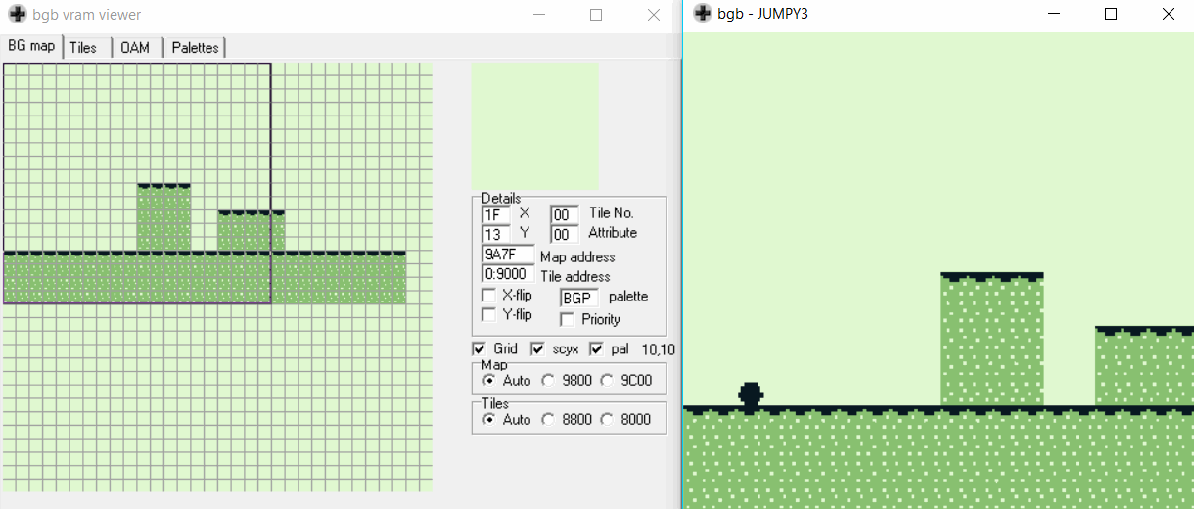Screen dimensions: 1194x509
Task: Open the OAM tab
Action: [135, 47]
